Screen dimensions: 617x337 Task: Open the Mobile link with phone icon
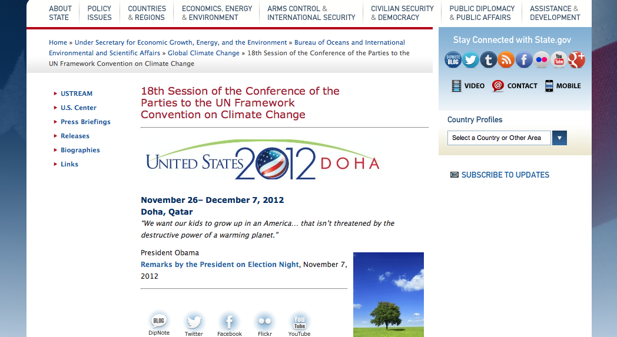coord(562,86)
